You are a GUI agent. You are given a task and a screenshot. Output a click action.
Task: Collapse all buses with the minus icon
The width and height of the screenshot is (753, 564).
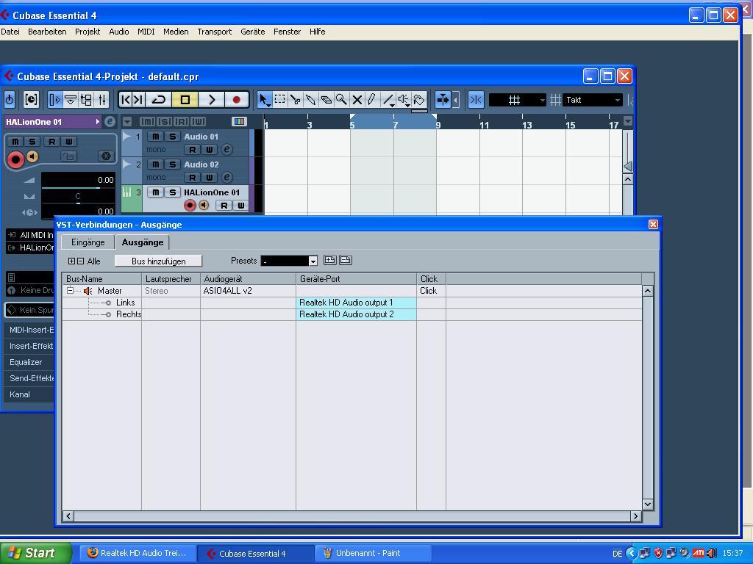coord(81,261)
